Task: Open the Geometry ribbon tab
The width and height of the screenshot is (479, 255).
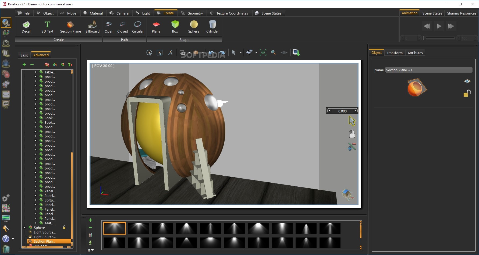Action: 192,13
